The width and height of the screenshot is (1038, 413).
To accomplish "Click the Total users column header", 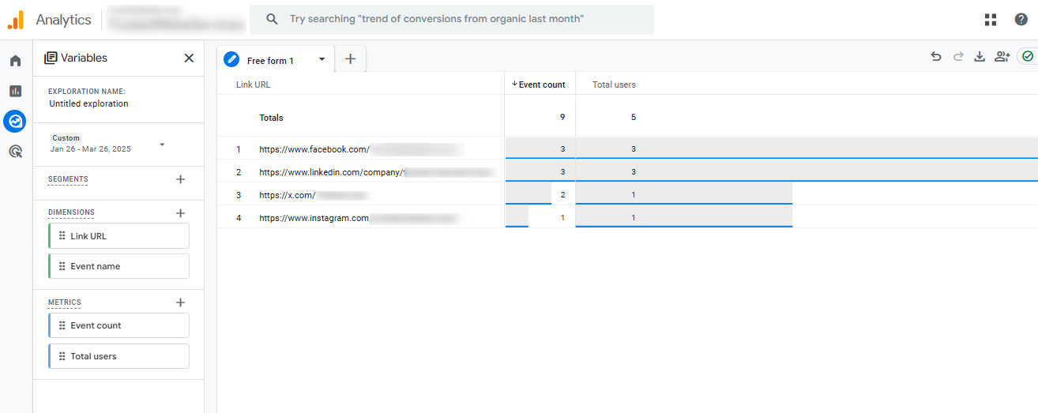I will (x=614, y=84).
